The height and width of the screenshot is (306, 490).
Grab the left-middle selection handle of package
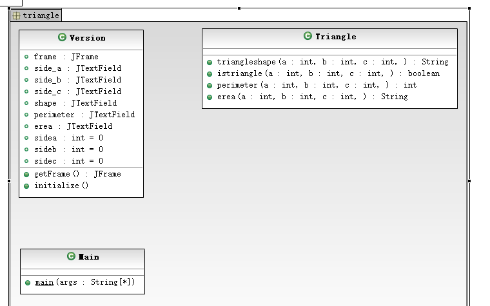click(9, 181)
